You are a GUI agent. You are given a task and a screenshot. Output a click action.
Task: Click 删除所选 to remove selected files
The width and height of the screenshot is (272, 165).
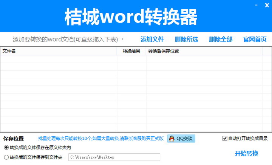click(186, 40)
